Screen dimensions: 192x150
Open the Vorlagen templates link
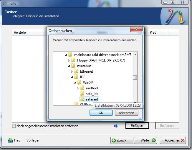click(x=33, y=140)
